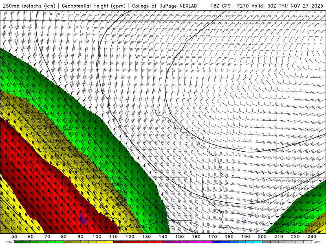Click the magenta color bar segment under 160

pos(200,242)
